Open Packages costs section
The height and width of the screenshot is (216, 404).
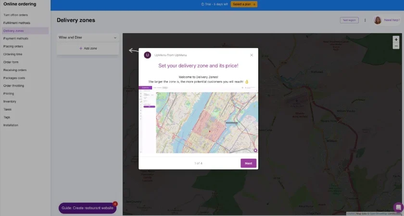tap(14, 78)
